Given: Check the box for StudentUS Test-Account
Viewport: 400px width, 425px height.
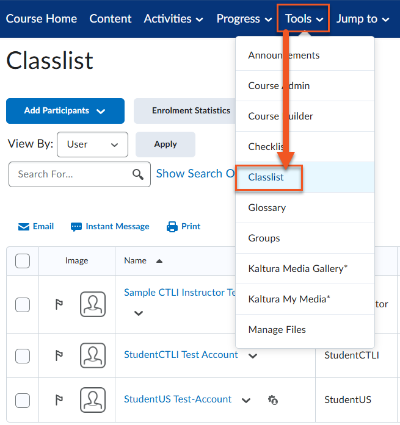Looking at the screenshot, I should pyautogui.click(x=23, y=401).
